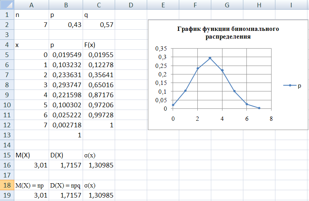Click the 'M(X) = np' cell
This screenshot has height=201, width=309.
[x=32, y=185]
